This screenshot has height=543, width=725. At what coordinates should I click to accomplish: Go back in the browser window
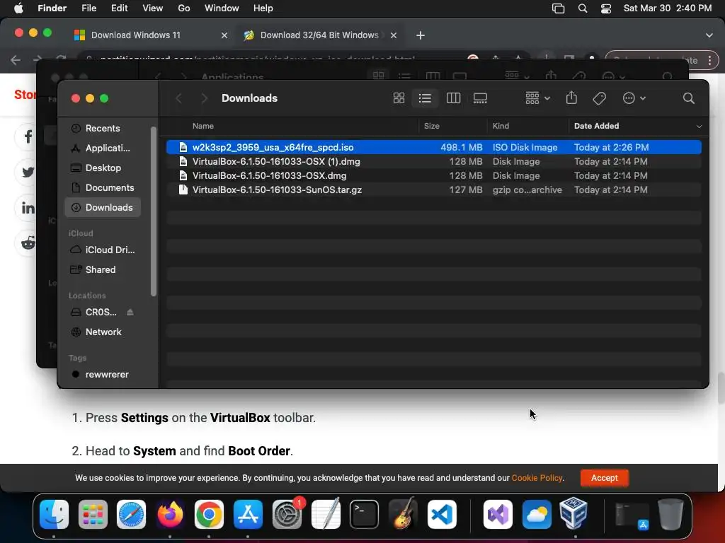coord(16,60)
